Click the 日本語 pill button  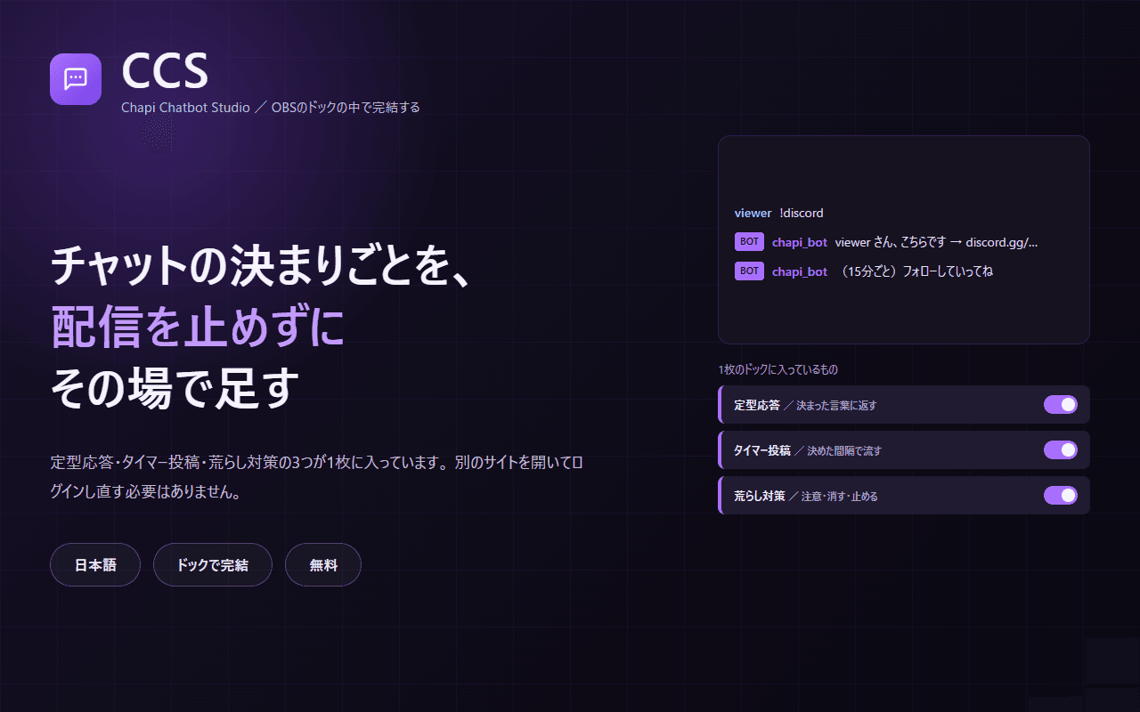point(95,565)
